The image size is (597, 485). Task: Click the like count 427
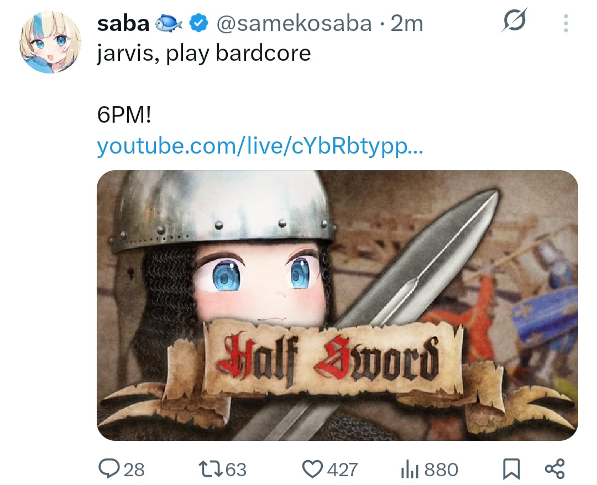point(342,470)
